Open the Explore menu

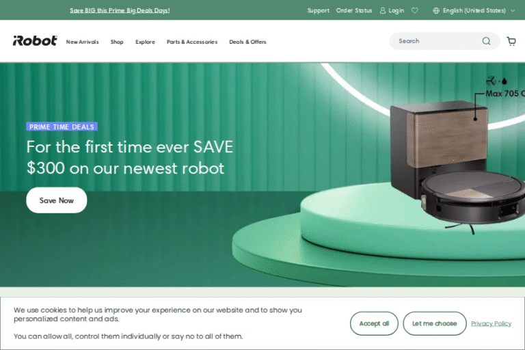pos(145,42)
